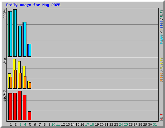Click the orange sites bar for day 4
Viewport: 165px width, 128px height.
[25, 82]
